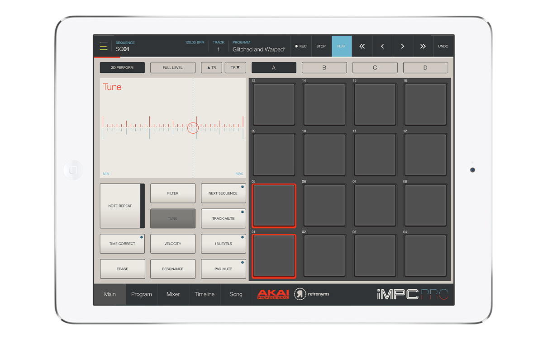
Task: Open the Timeline tab
Action: coord(205,294)
